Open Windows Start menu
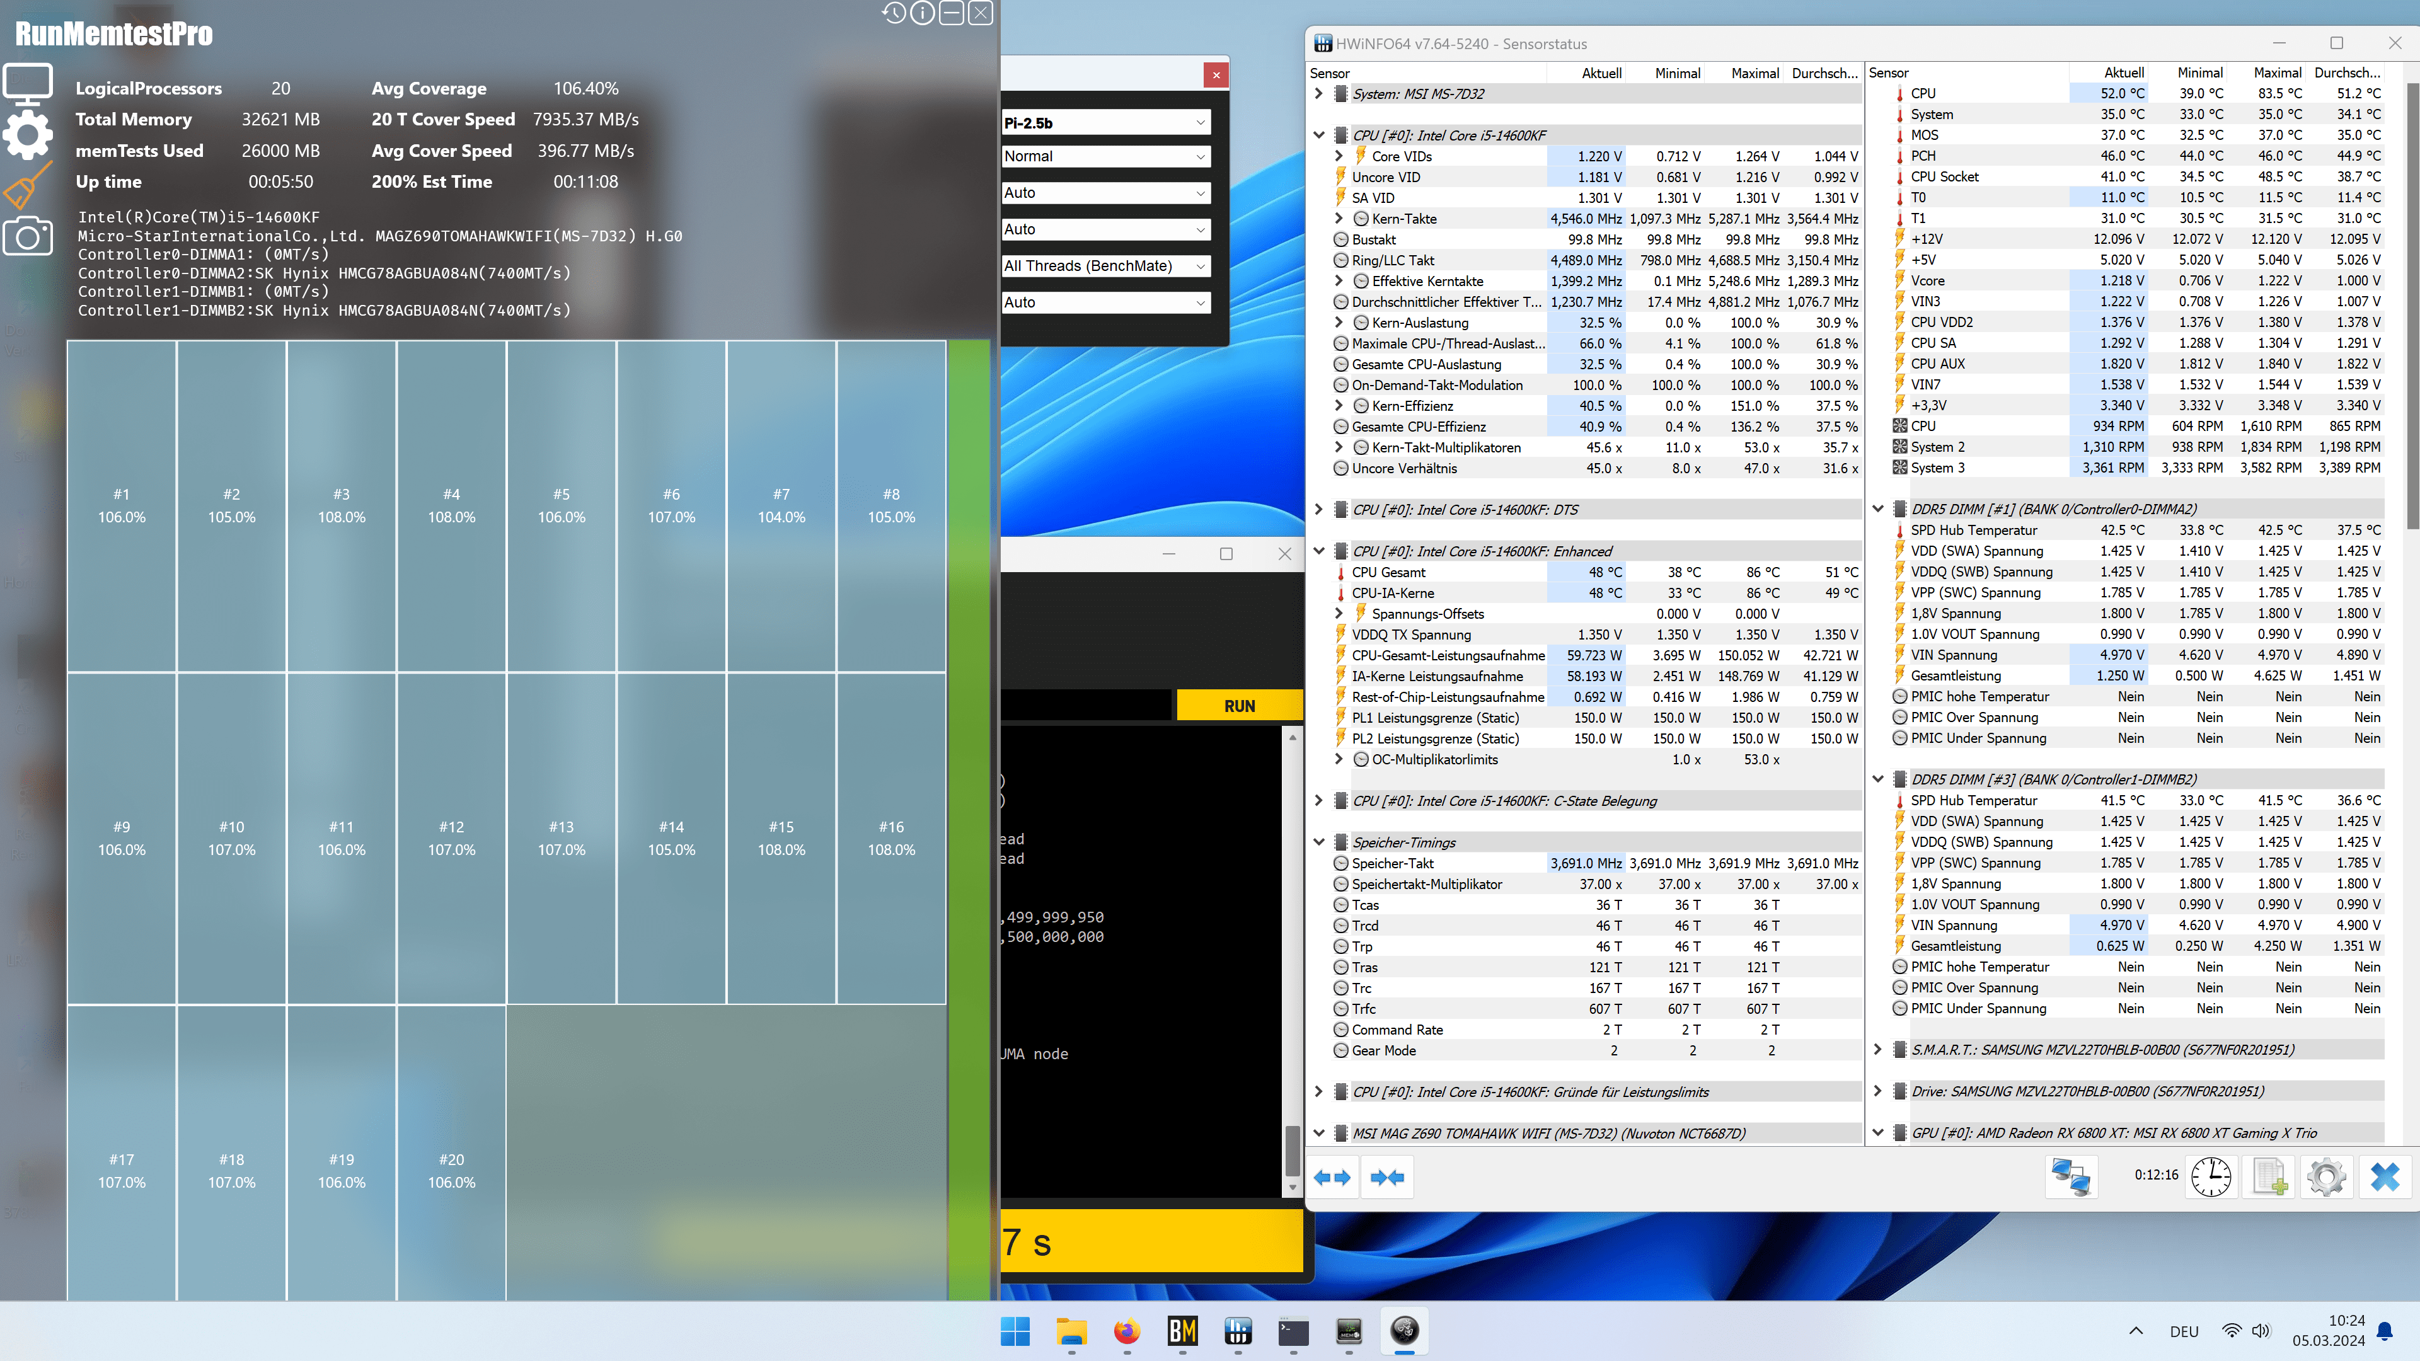 click(x=1015, y=1331)
